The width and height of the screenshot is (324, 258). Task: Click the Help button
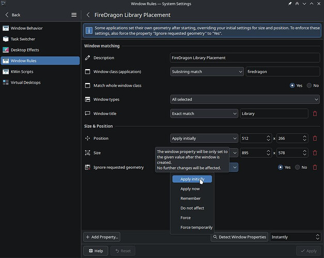pos(96,251)
